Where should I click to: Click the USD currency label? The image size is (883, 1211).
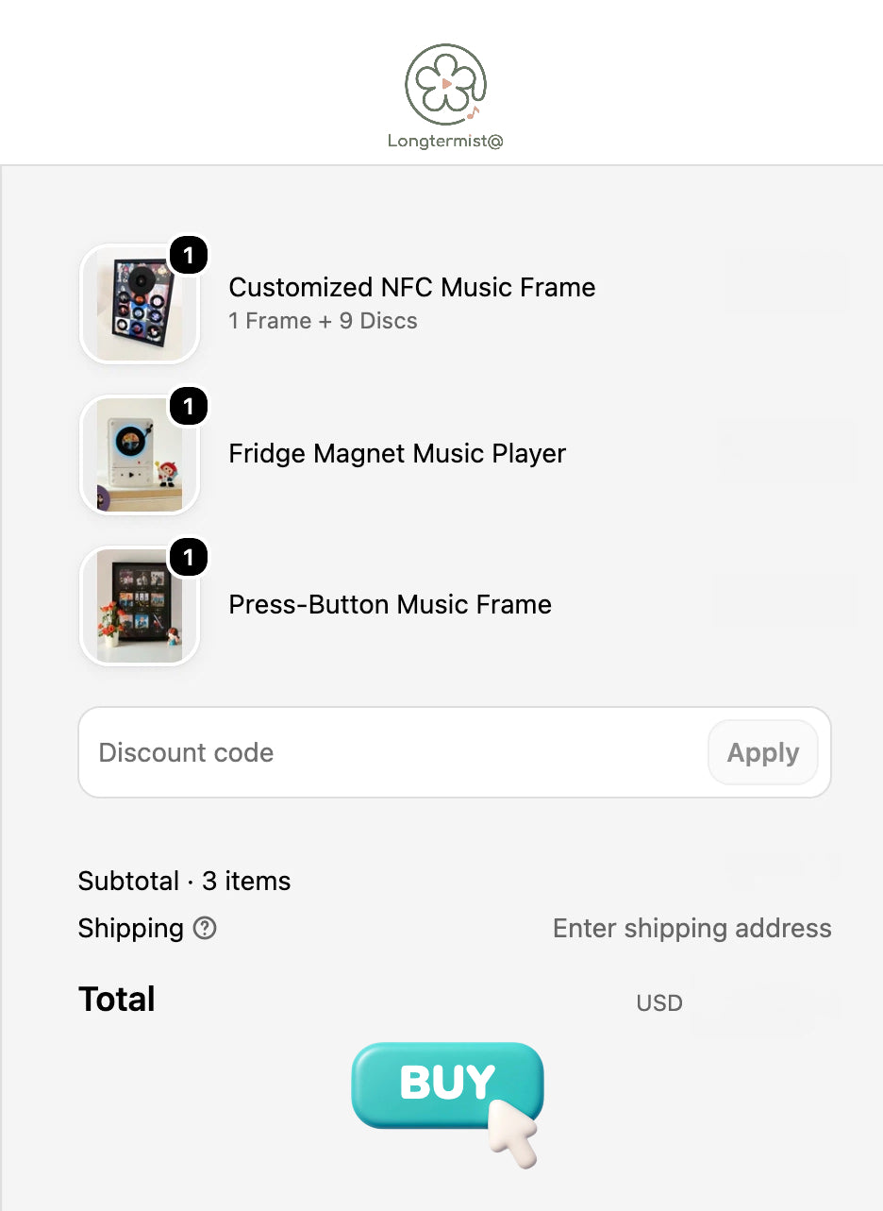coord(659,1002)
